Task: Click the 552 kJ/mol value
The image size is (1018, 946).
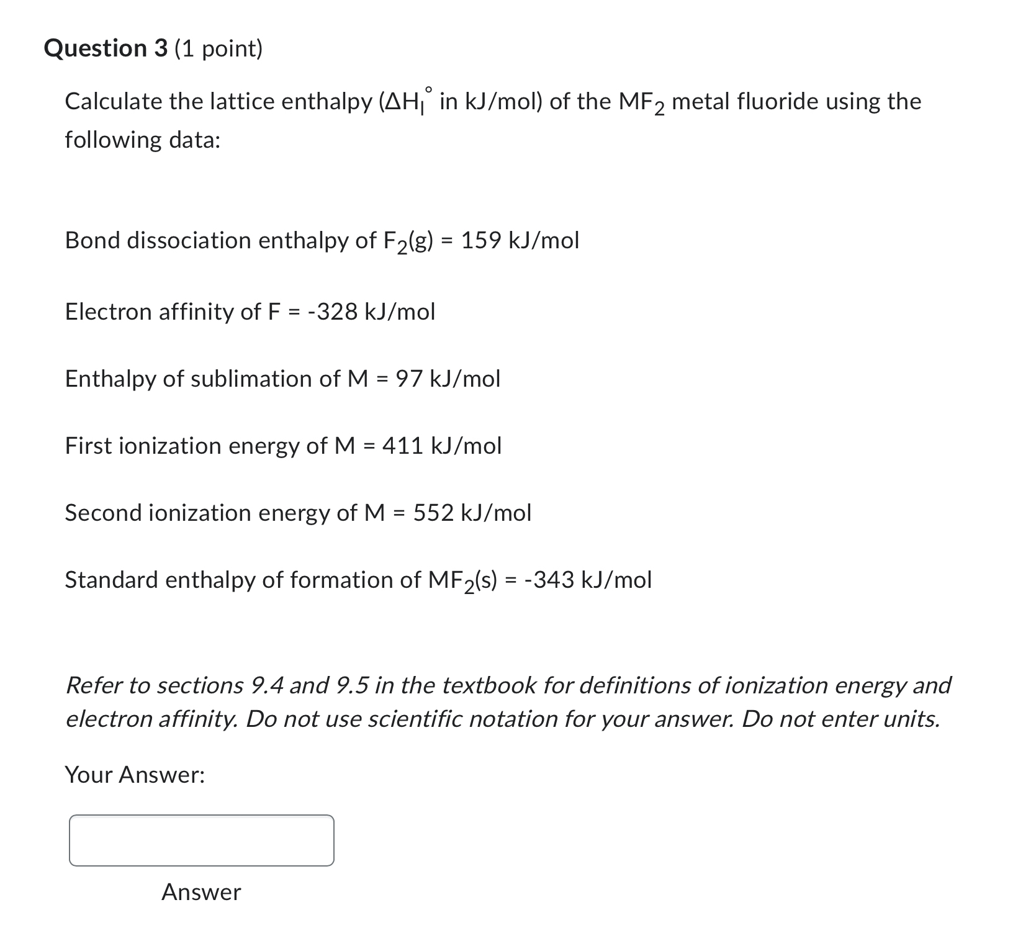Action: (472, 511)
